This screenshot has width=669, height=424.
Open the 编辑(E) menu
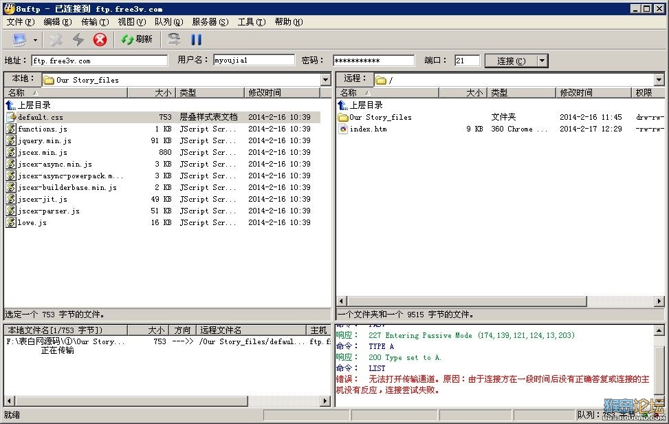tap(57, 22)
